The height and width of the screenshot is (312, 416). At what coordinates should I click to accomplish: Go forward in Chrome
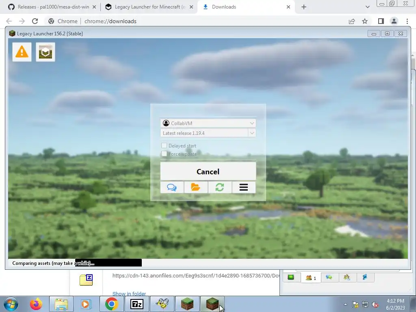[22, 21]
